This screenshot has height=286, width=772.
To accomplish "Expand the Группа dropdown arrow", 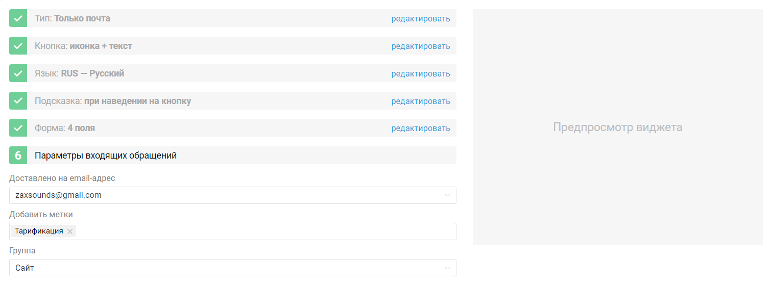I will 447,268.
